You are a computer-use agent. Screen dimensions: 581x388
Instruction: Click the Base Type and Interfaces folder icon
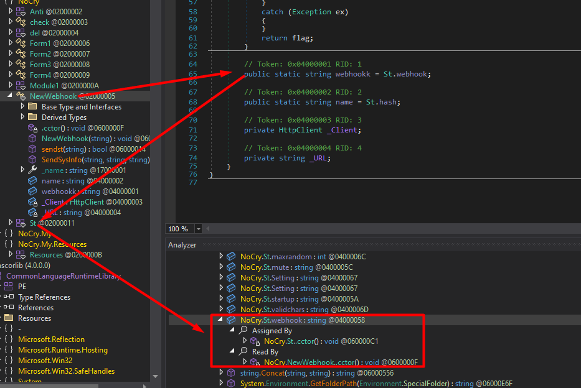[x=32, y=107]
